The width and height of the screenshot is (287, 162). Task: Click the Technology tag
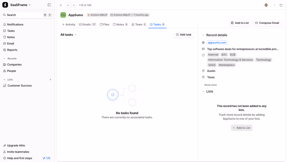263,60
